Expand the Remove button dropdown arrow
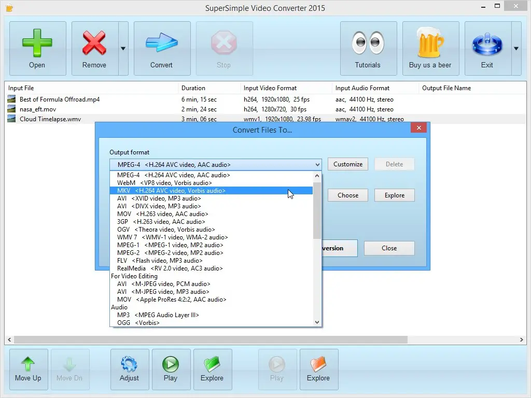Viewport: 531px width, 398px height. pos(123,48)
